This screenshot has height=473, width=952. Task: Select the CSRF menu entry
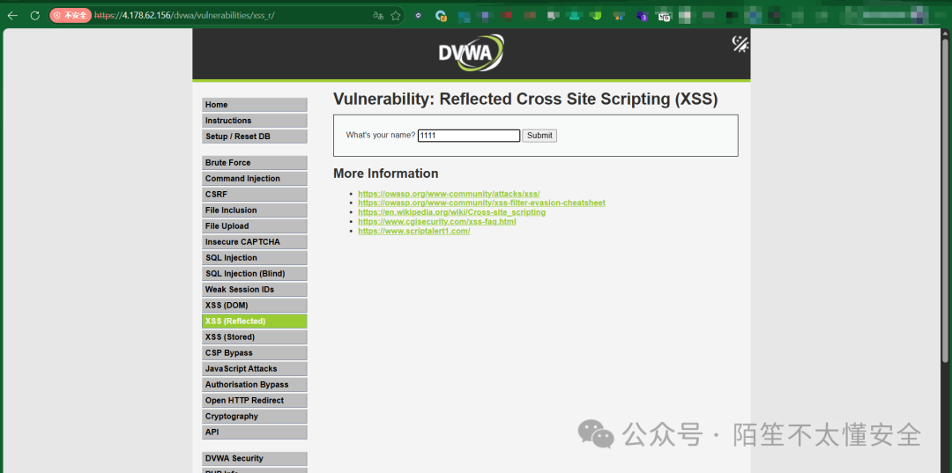[x=255, y=194]
